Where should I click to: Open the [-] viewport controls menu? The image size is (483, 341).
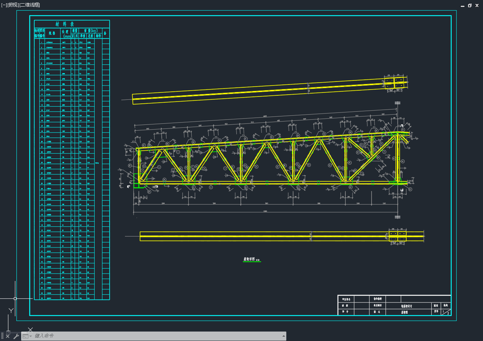[x=4, y=5]
